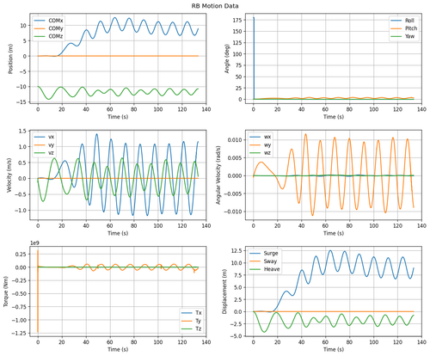Click the 12.5 tick on Displacement axis

tap(236, 251)
